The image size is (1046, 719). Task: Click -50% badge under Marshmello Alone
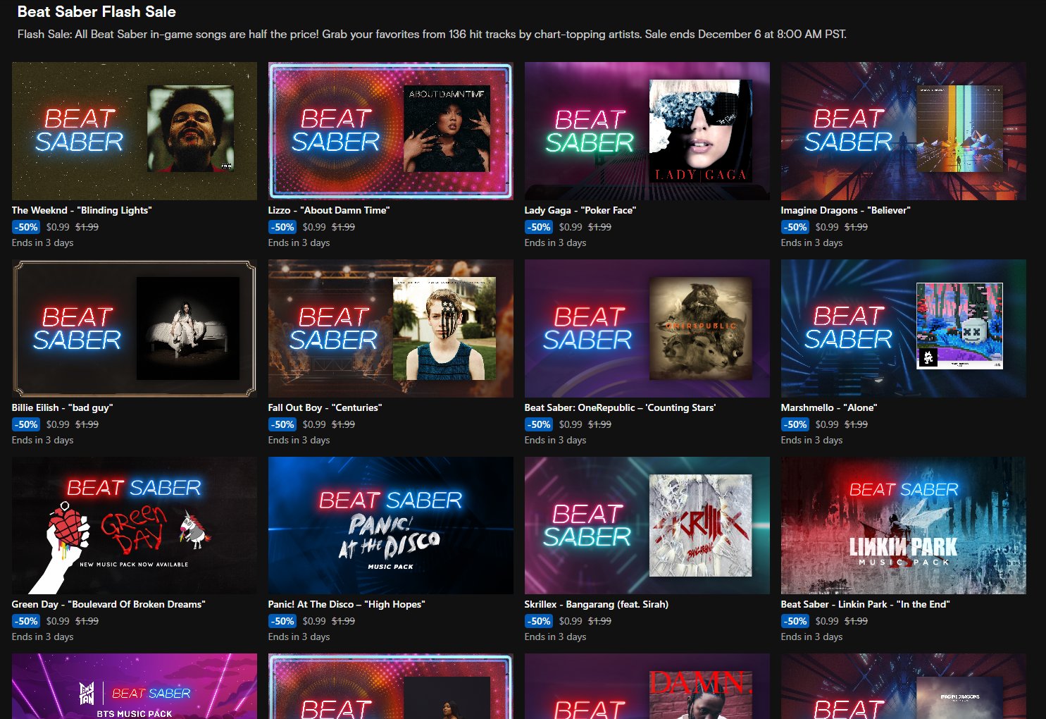pyautogui.click(x=795, y=424)
